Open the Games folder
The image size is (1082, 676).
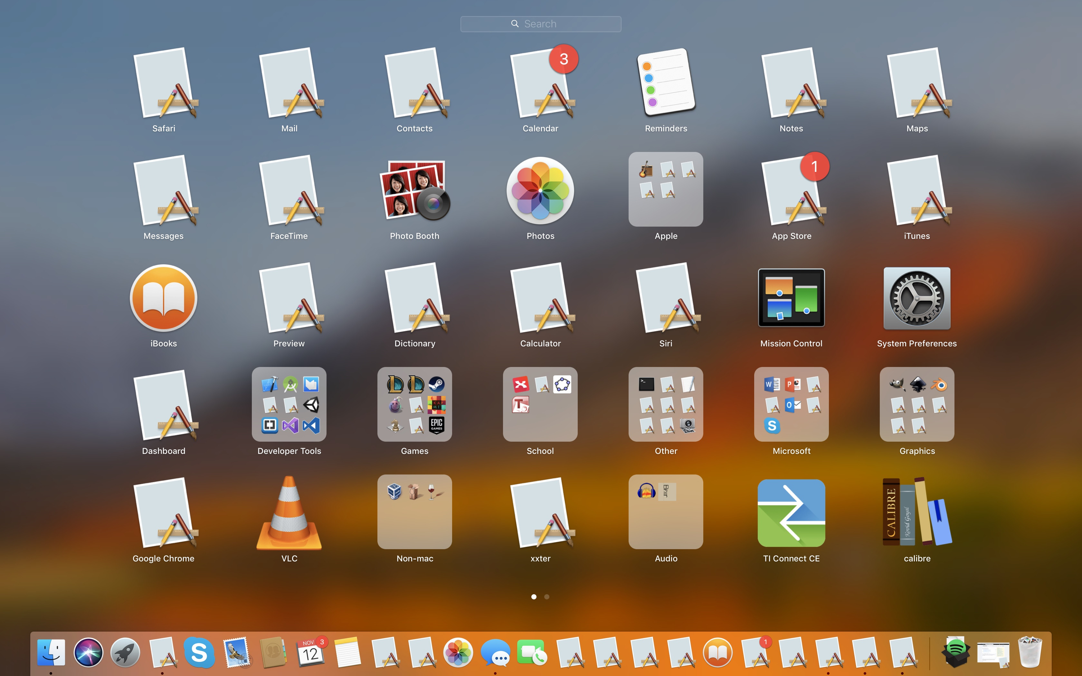[414, 405]
